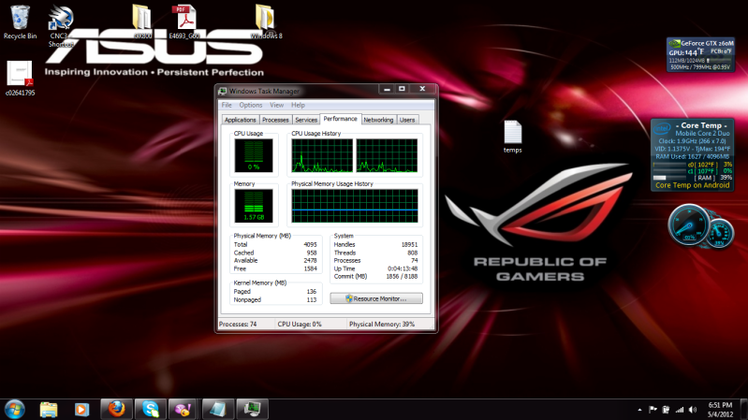The image size is (748, 420).
Task: Select the Performance tab
Action: 340,119
